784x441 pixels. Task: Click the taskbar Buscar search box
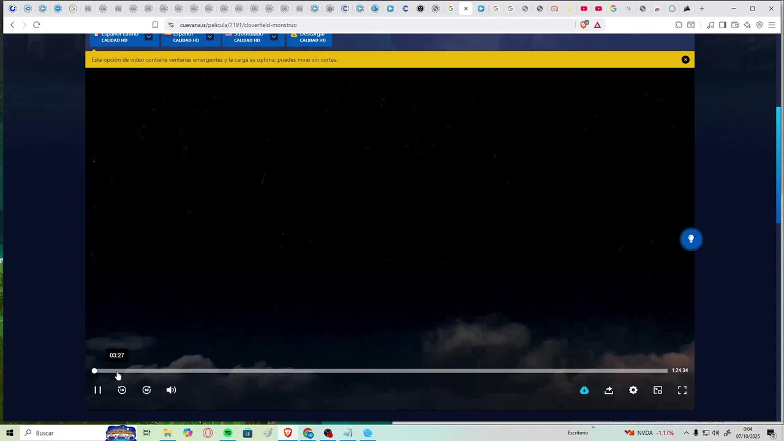pos(61,433)
